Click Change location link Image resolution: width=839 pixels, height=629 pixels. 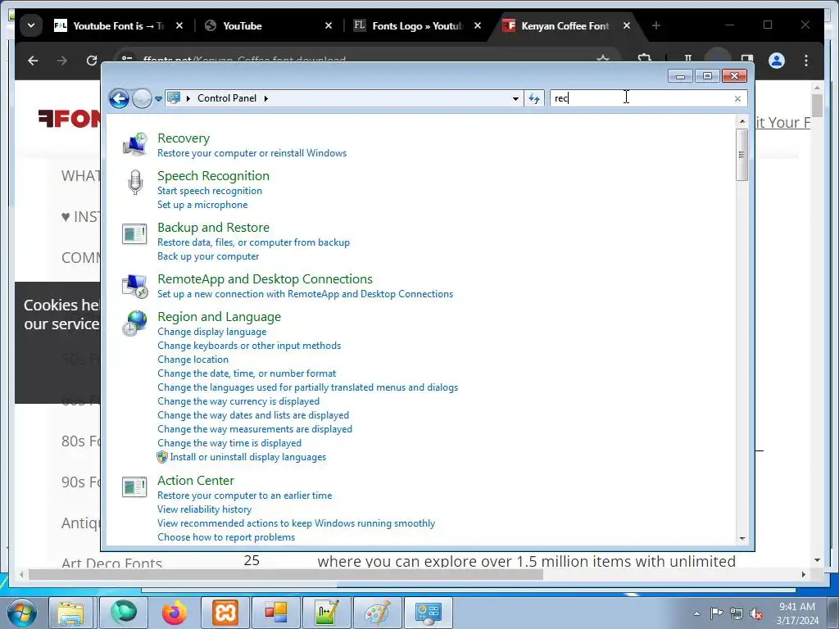[193, 360]
